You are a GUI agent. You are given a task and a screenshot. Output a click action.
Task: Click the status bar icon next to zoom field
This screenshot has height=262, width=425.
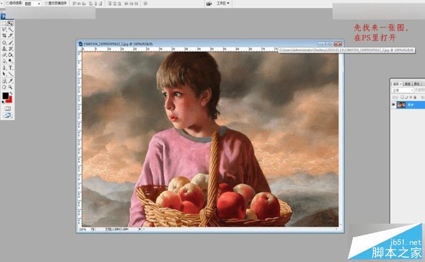pos(92,229)
